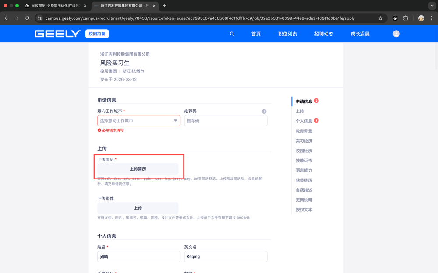This screenshot has width=438, height=273.
Task: Click the 英文名 field containing Keqing
Action: [226, 256]
